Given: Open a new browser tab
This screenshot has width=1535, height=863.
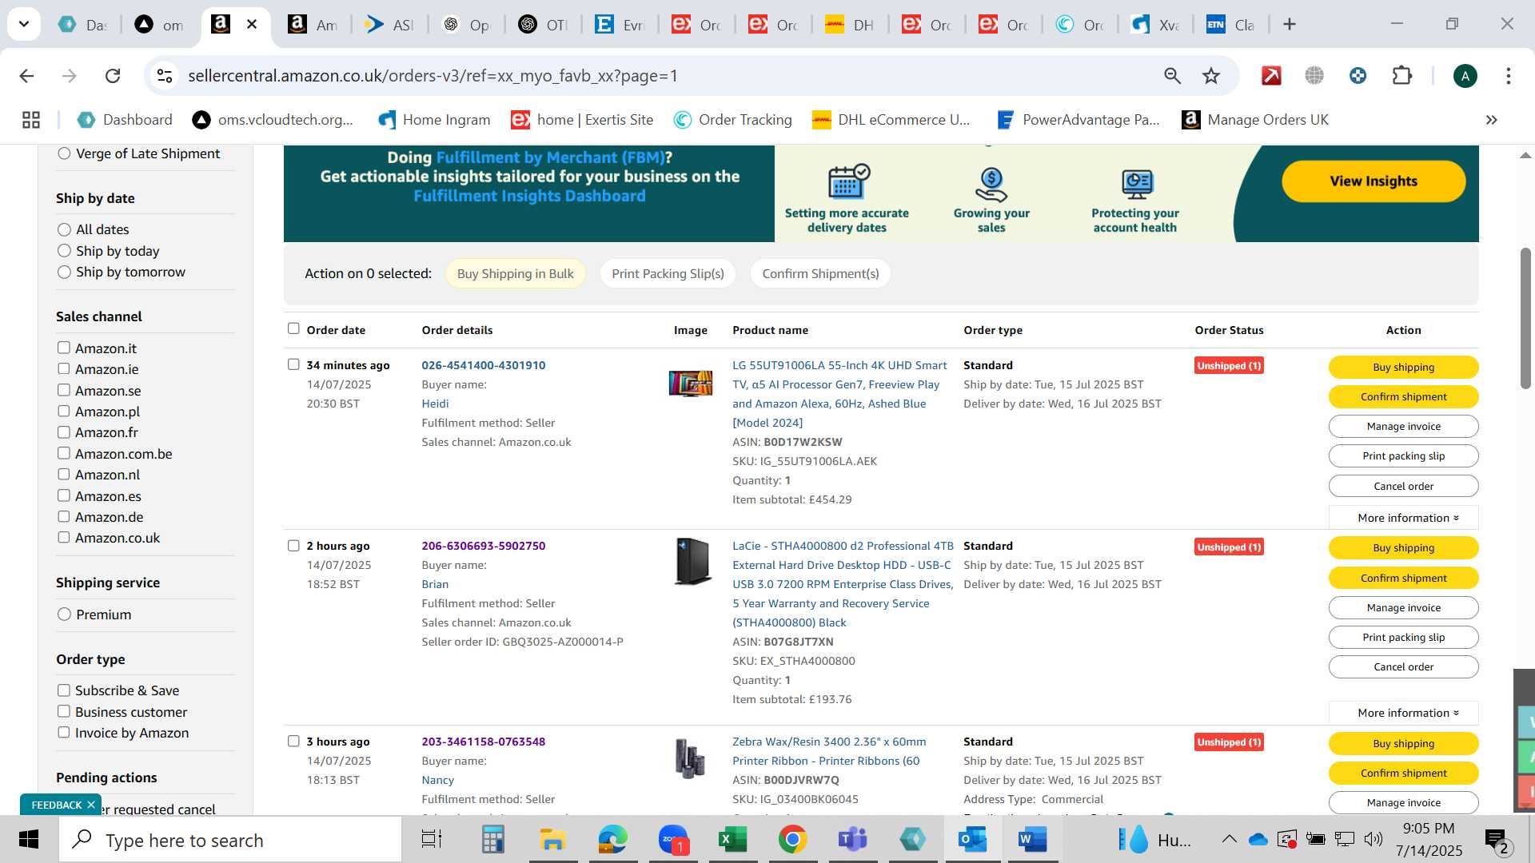Looking at the screenshot, I should tap(1289, 24).
